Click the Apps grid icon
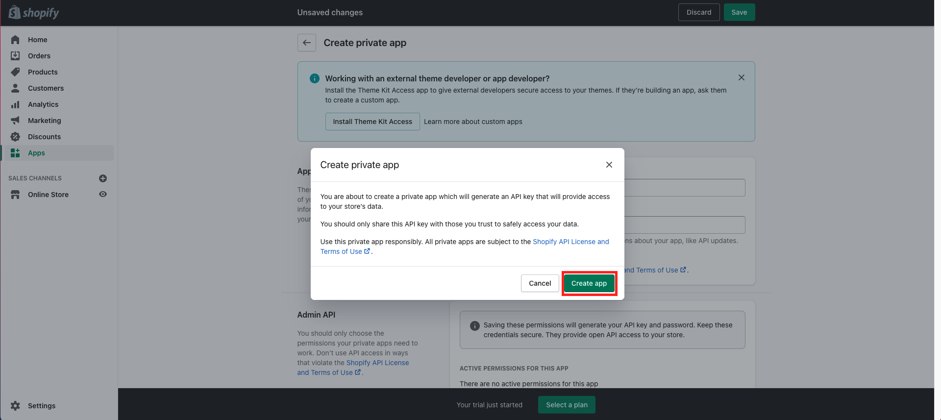Screen dimensions: 941x420 coord(15,153)
